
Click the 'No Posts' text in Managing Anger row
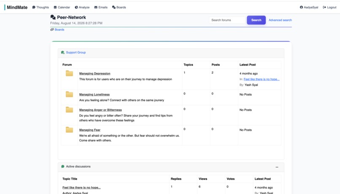point(246,110)
